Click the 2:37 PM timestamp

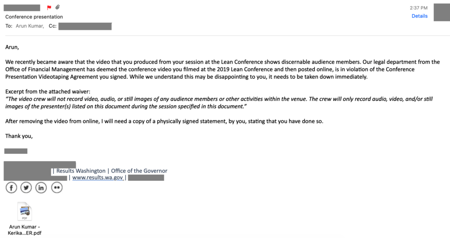coord(418,8)
